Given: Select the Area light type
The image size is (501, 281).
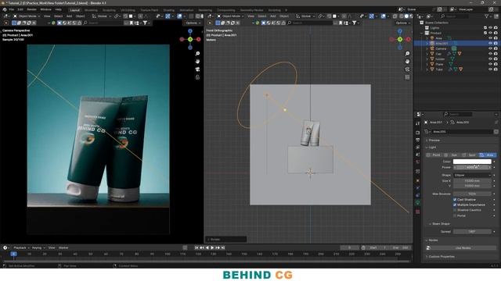Looking at the screenshot, I should coord(488,155).
